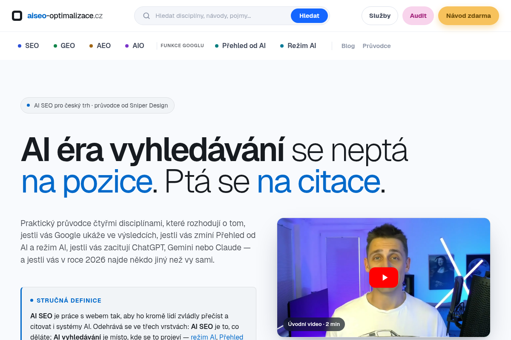511x340 pixels.
Task: Open the Přehled od AI nav item
Action: [x=240, y=45]
